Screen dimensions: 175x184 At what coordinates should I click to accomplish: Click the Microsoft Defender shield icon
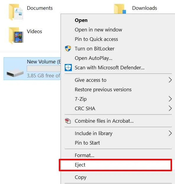[68, 68]
